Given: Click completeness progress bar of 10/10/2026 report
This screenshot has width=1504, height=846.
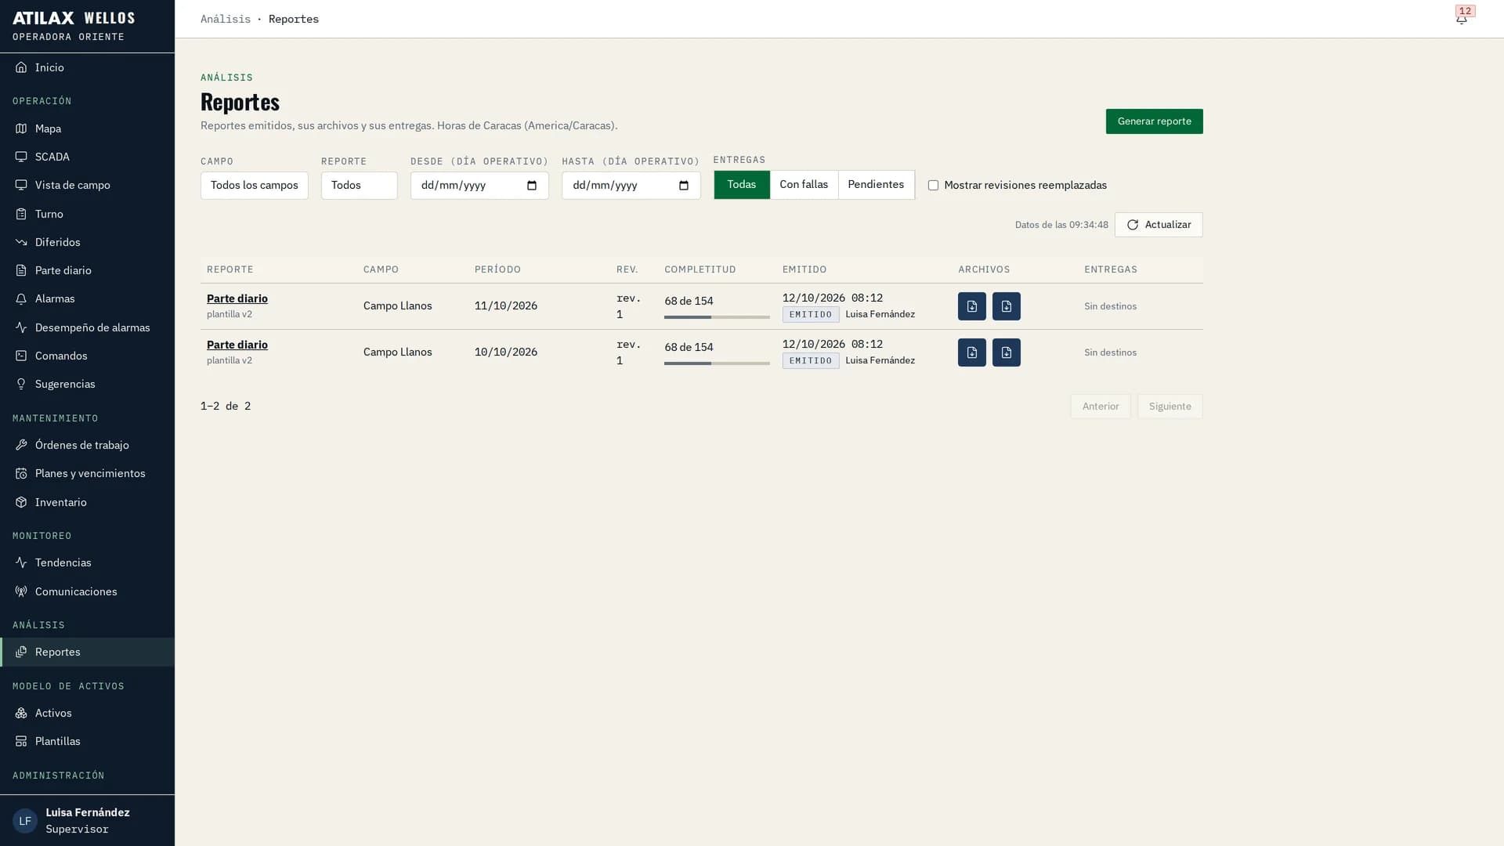Looking at the screenshot, I should tap(717, 363).
